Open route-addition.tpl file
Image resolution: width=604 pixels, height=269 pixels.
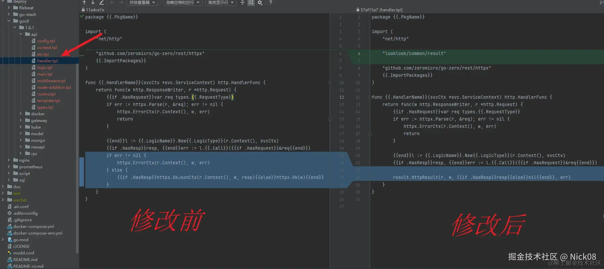point(54,87)
